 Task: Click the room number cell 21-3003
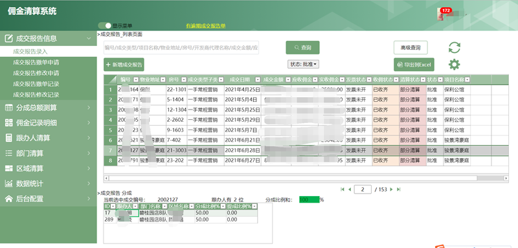click(176, 150)
